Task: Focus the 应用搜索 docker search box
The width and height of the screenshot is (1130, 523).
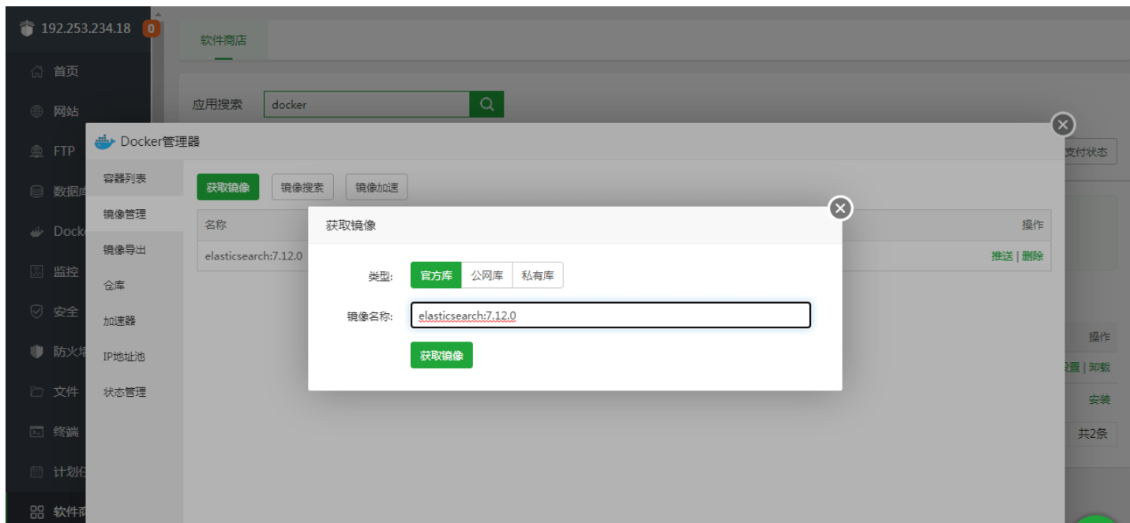Action: pyautogui.click(x=366, y=104)
